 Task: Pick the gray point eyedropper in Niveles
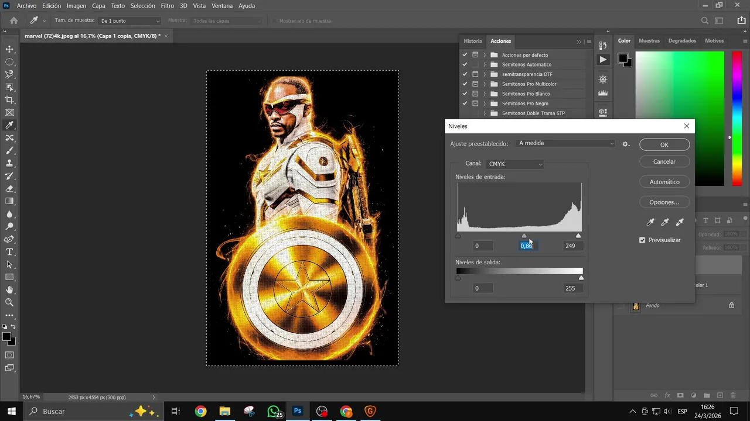pos(665,222)
